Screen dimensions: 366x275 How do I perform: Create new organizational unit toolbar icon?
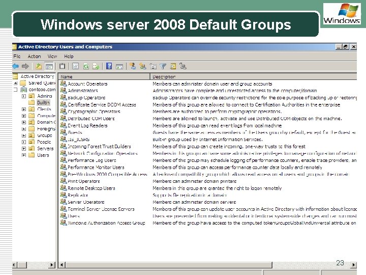[153, 66]
